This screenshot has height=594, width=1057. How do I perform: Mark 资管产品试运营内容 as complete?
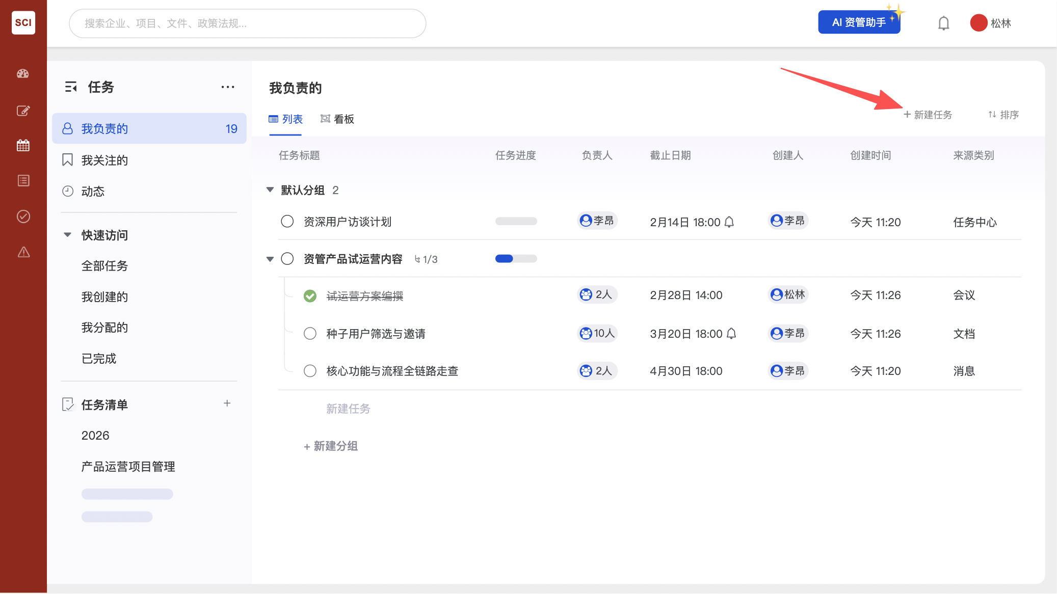click(x=287, y=259)
